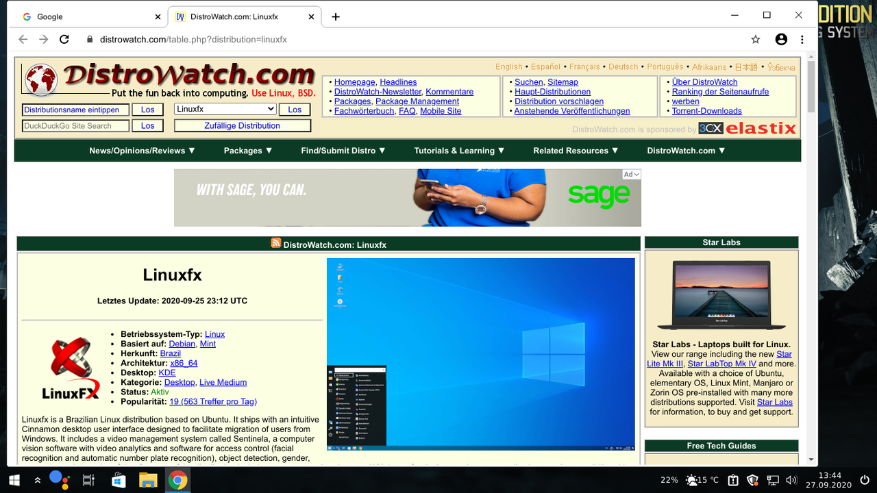Select the DistroWatch.com: Linuxfx tab

[243, 16]
